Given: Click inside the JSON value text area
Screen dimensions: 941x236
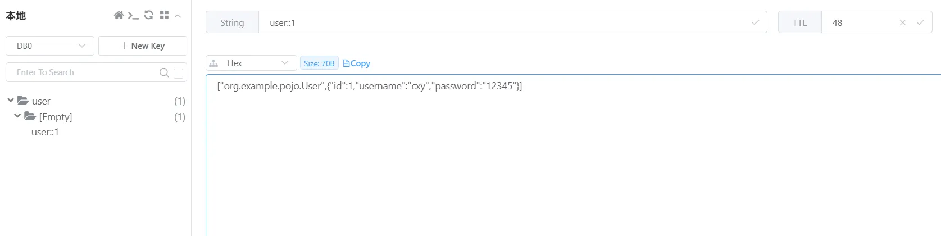Looking at the screenshot, I should coord(562,157).
